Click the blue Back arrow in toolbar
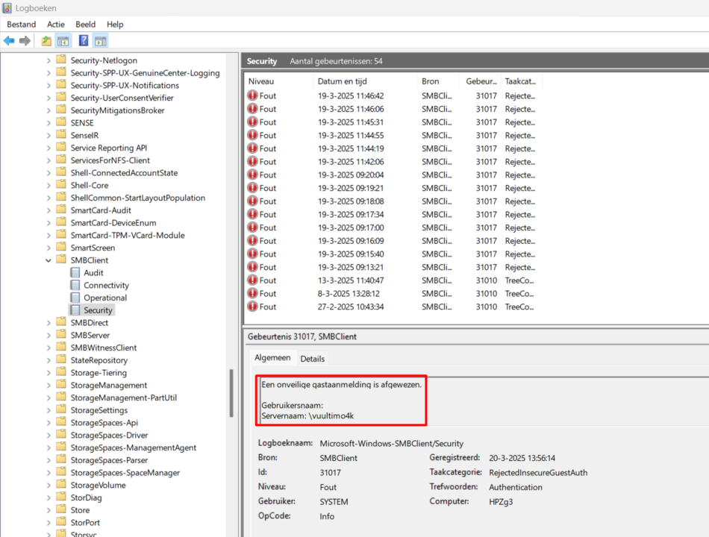709x537 pixels. click(x=9, y=41)
